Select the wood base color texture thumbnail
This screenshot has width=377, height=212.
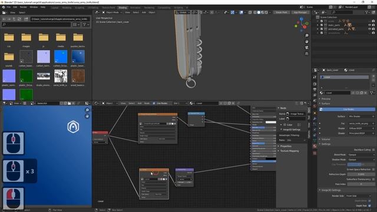pos(78,78)
